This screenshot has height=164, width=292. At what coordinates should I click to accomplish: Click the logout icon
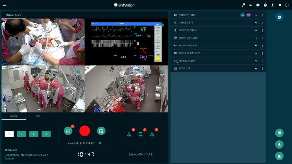(x=287, y=5)
